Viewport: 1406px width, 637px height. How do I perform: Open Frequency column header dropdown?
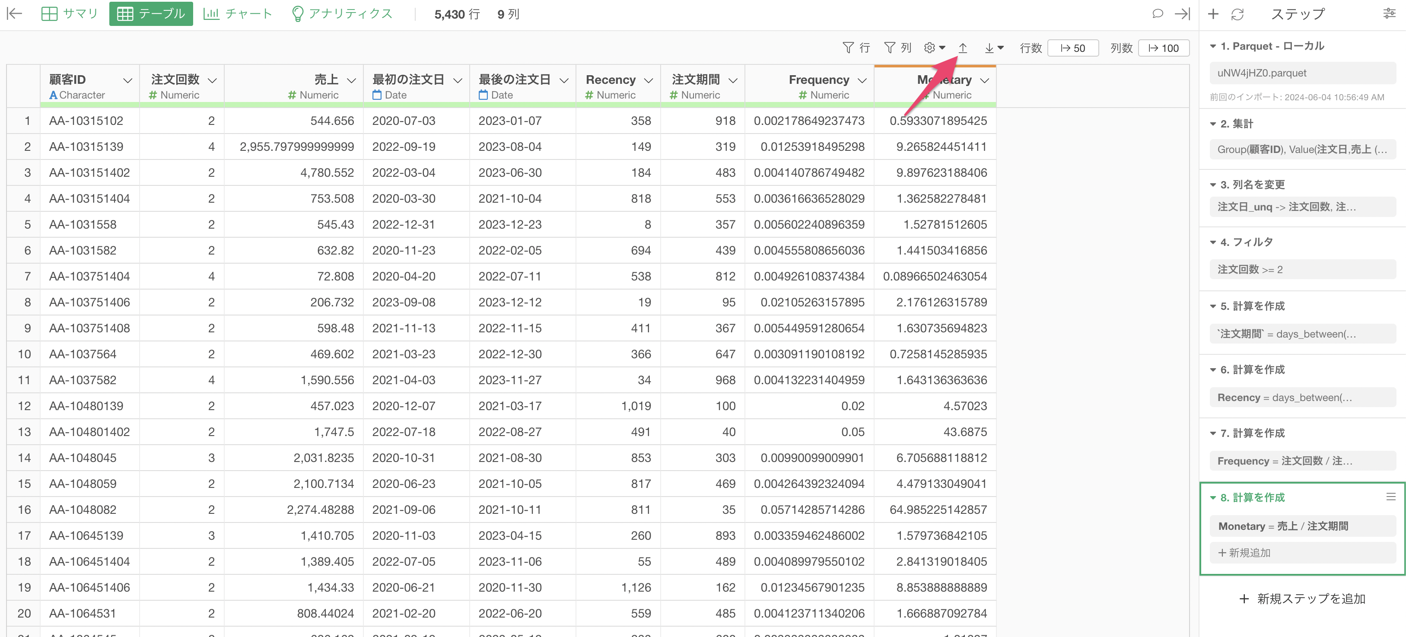(x=862, y=80)
